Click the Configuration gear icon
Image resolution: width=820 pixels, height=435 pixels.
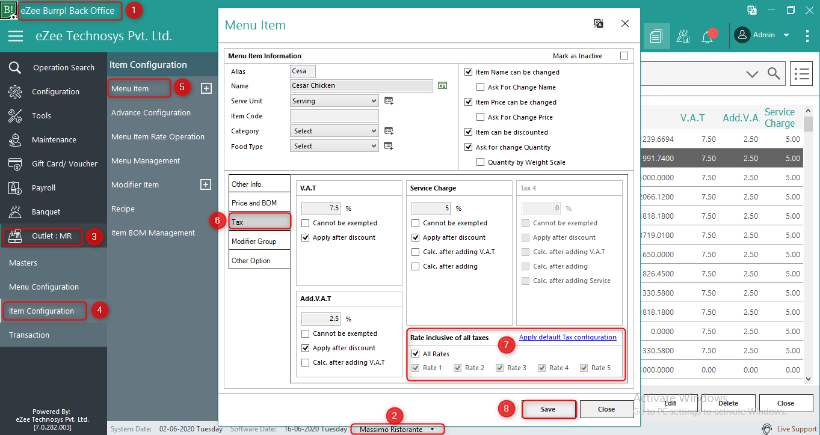tap(15, 91)
